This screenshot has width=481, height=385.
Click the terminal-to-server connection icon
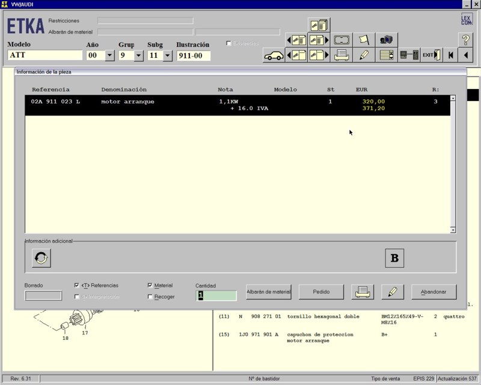(x=409, y=55)
